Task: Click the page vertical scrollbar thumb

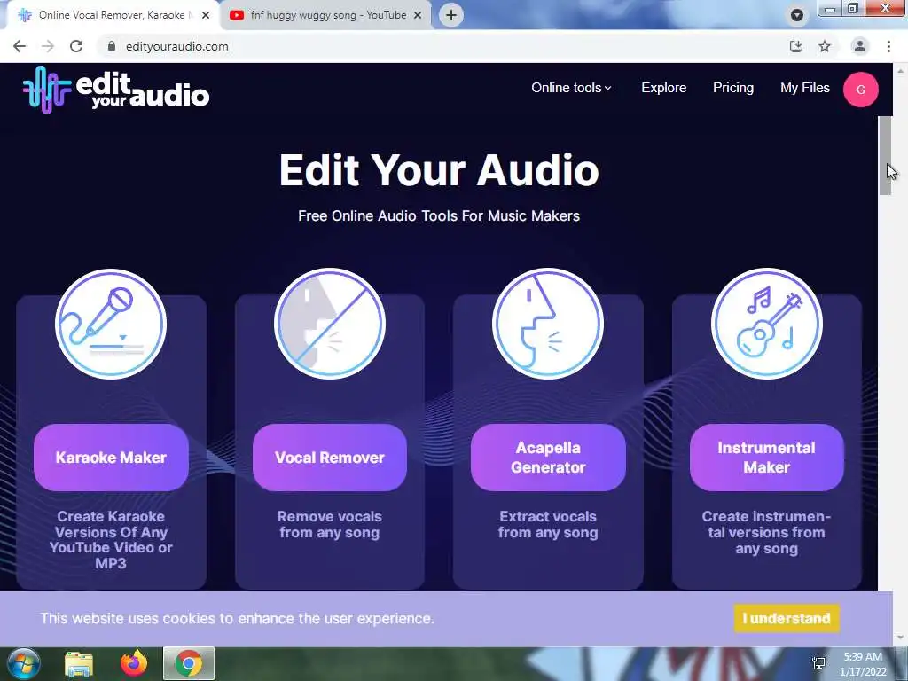Action: [886, 155]
